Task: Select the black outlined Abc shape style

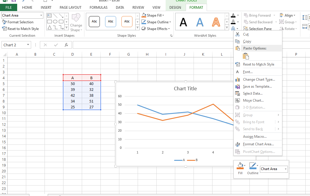Action: 94,22
